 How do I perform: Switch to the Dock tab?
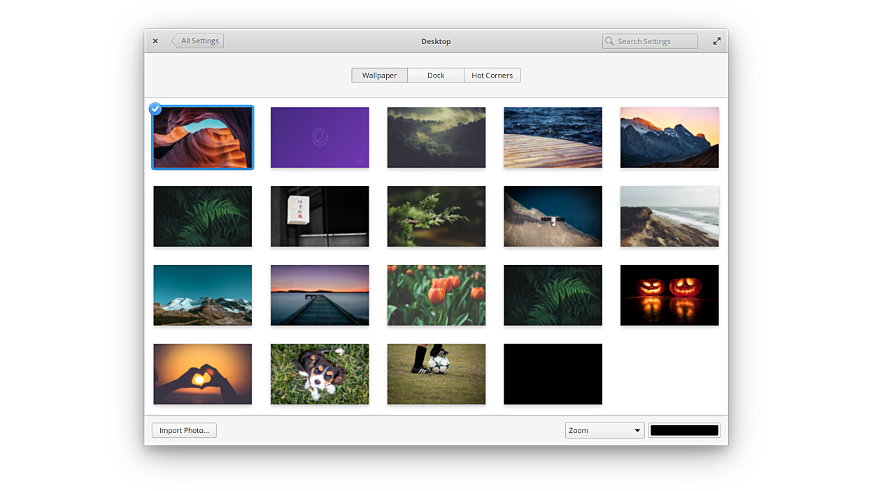[x=436, y=76]
